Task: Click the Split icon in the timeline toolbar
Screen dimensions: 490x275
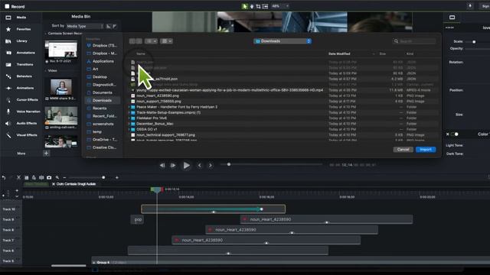Action: pyautogui.click(x=41, y=177)
